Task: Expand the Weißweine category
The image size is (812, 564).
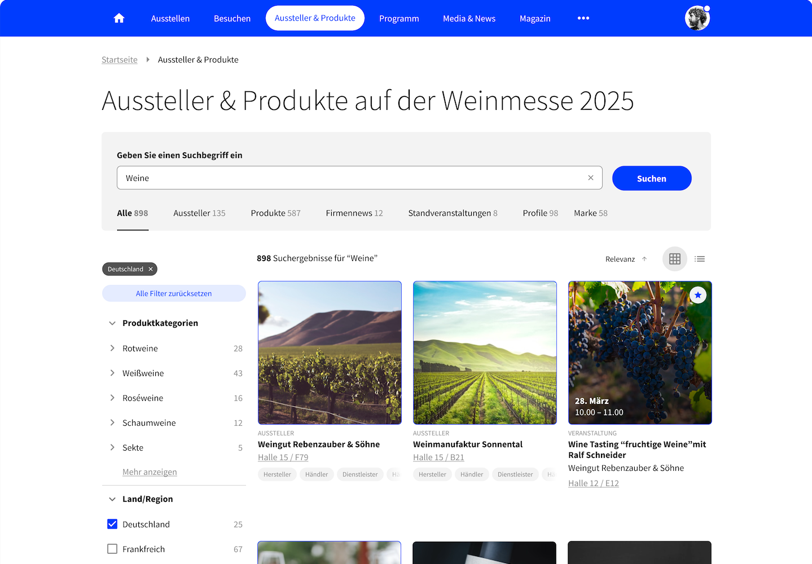Action: pos(112,373)
